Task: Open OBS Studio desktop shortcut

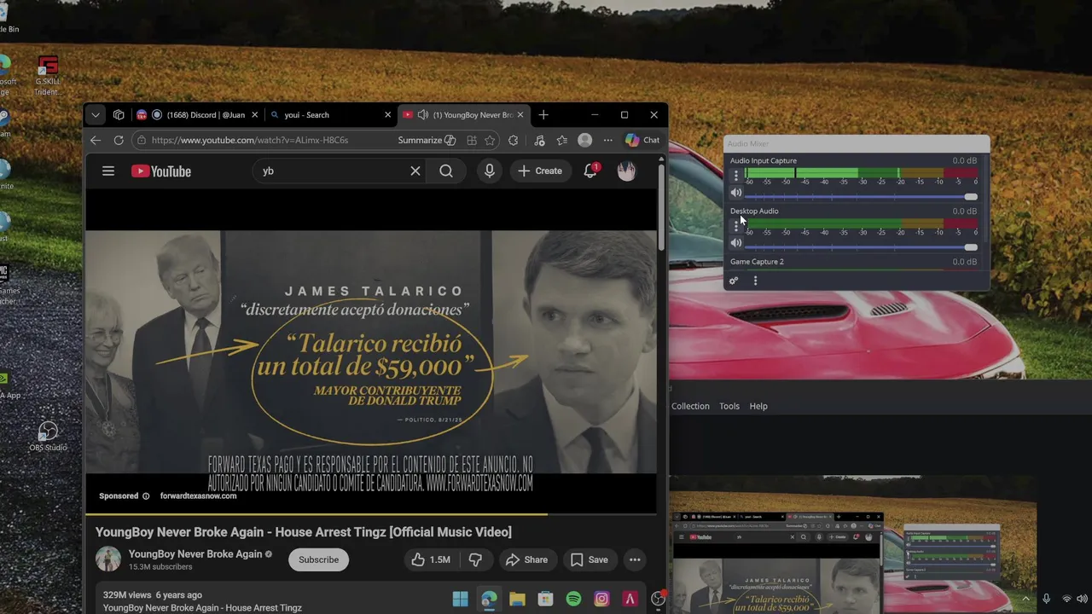Action: (x=48, y=436)
